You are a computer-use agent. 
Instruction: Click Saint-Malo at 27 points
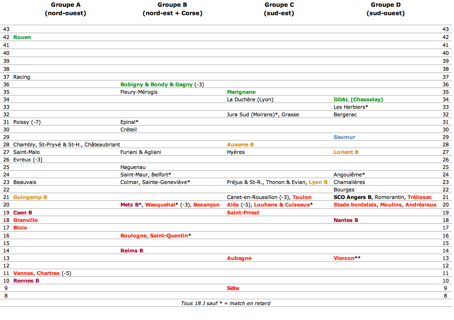point(27,152)
